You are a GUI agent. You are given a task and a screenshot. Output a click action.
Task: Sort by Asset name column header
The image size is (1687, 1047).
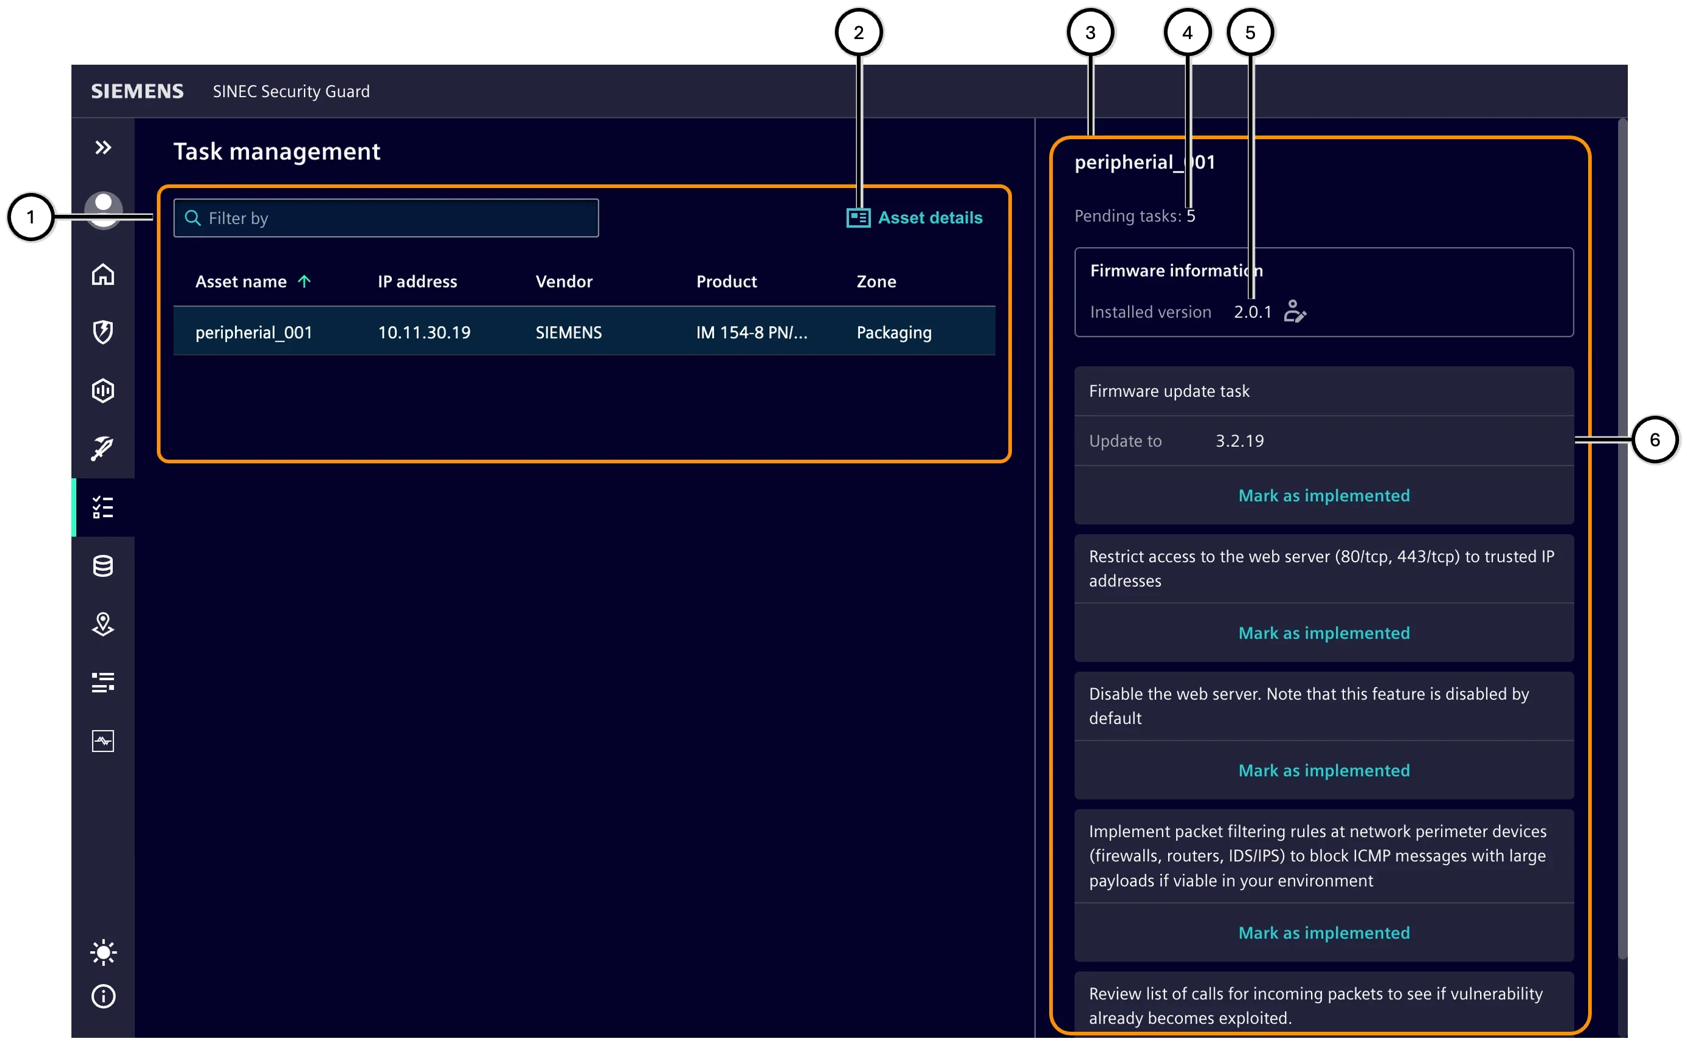click(241, 282)
